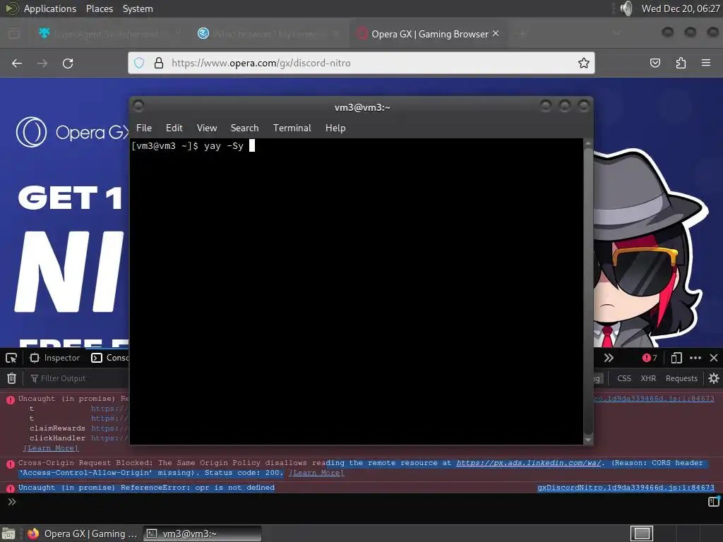Go back with the browser back arrow
This screenshot has width=723, height=542.
[17, 63]
